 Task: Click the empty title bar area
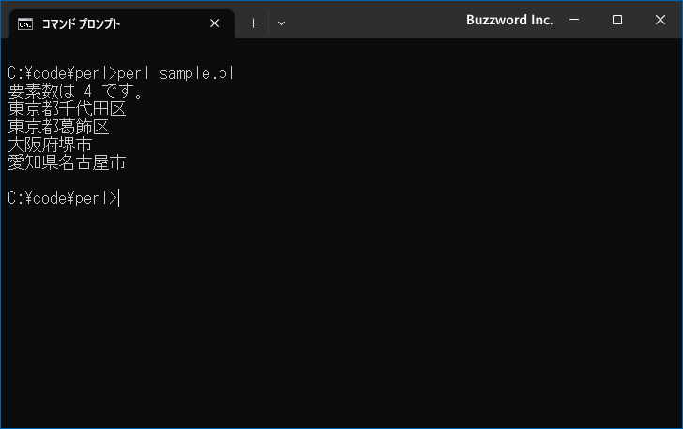pos(374,20)
